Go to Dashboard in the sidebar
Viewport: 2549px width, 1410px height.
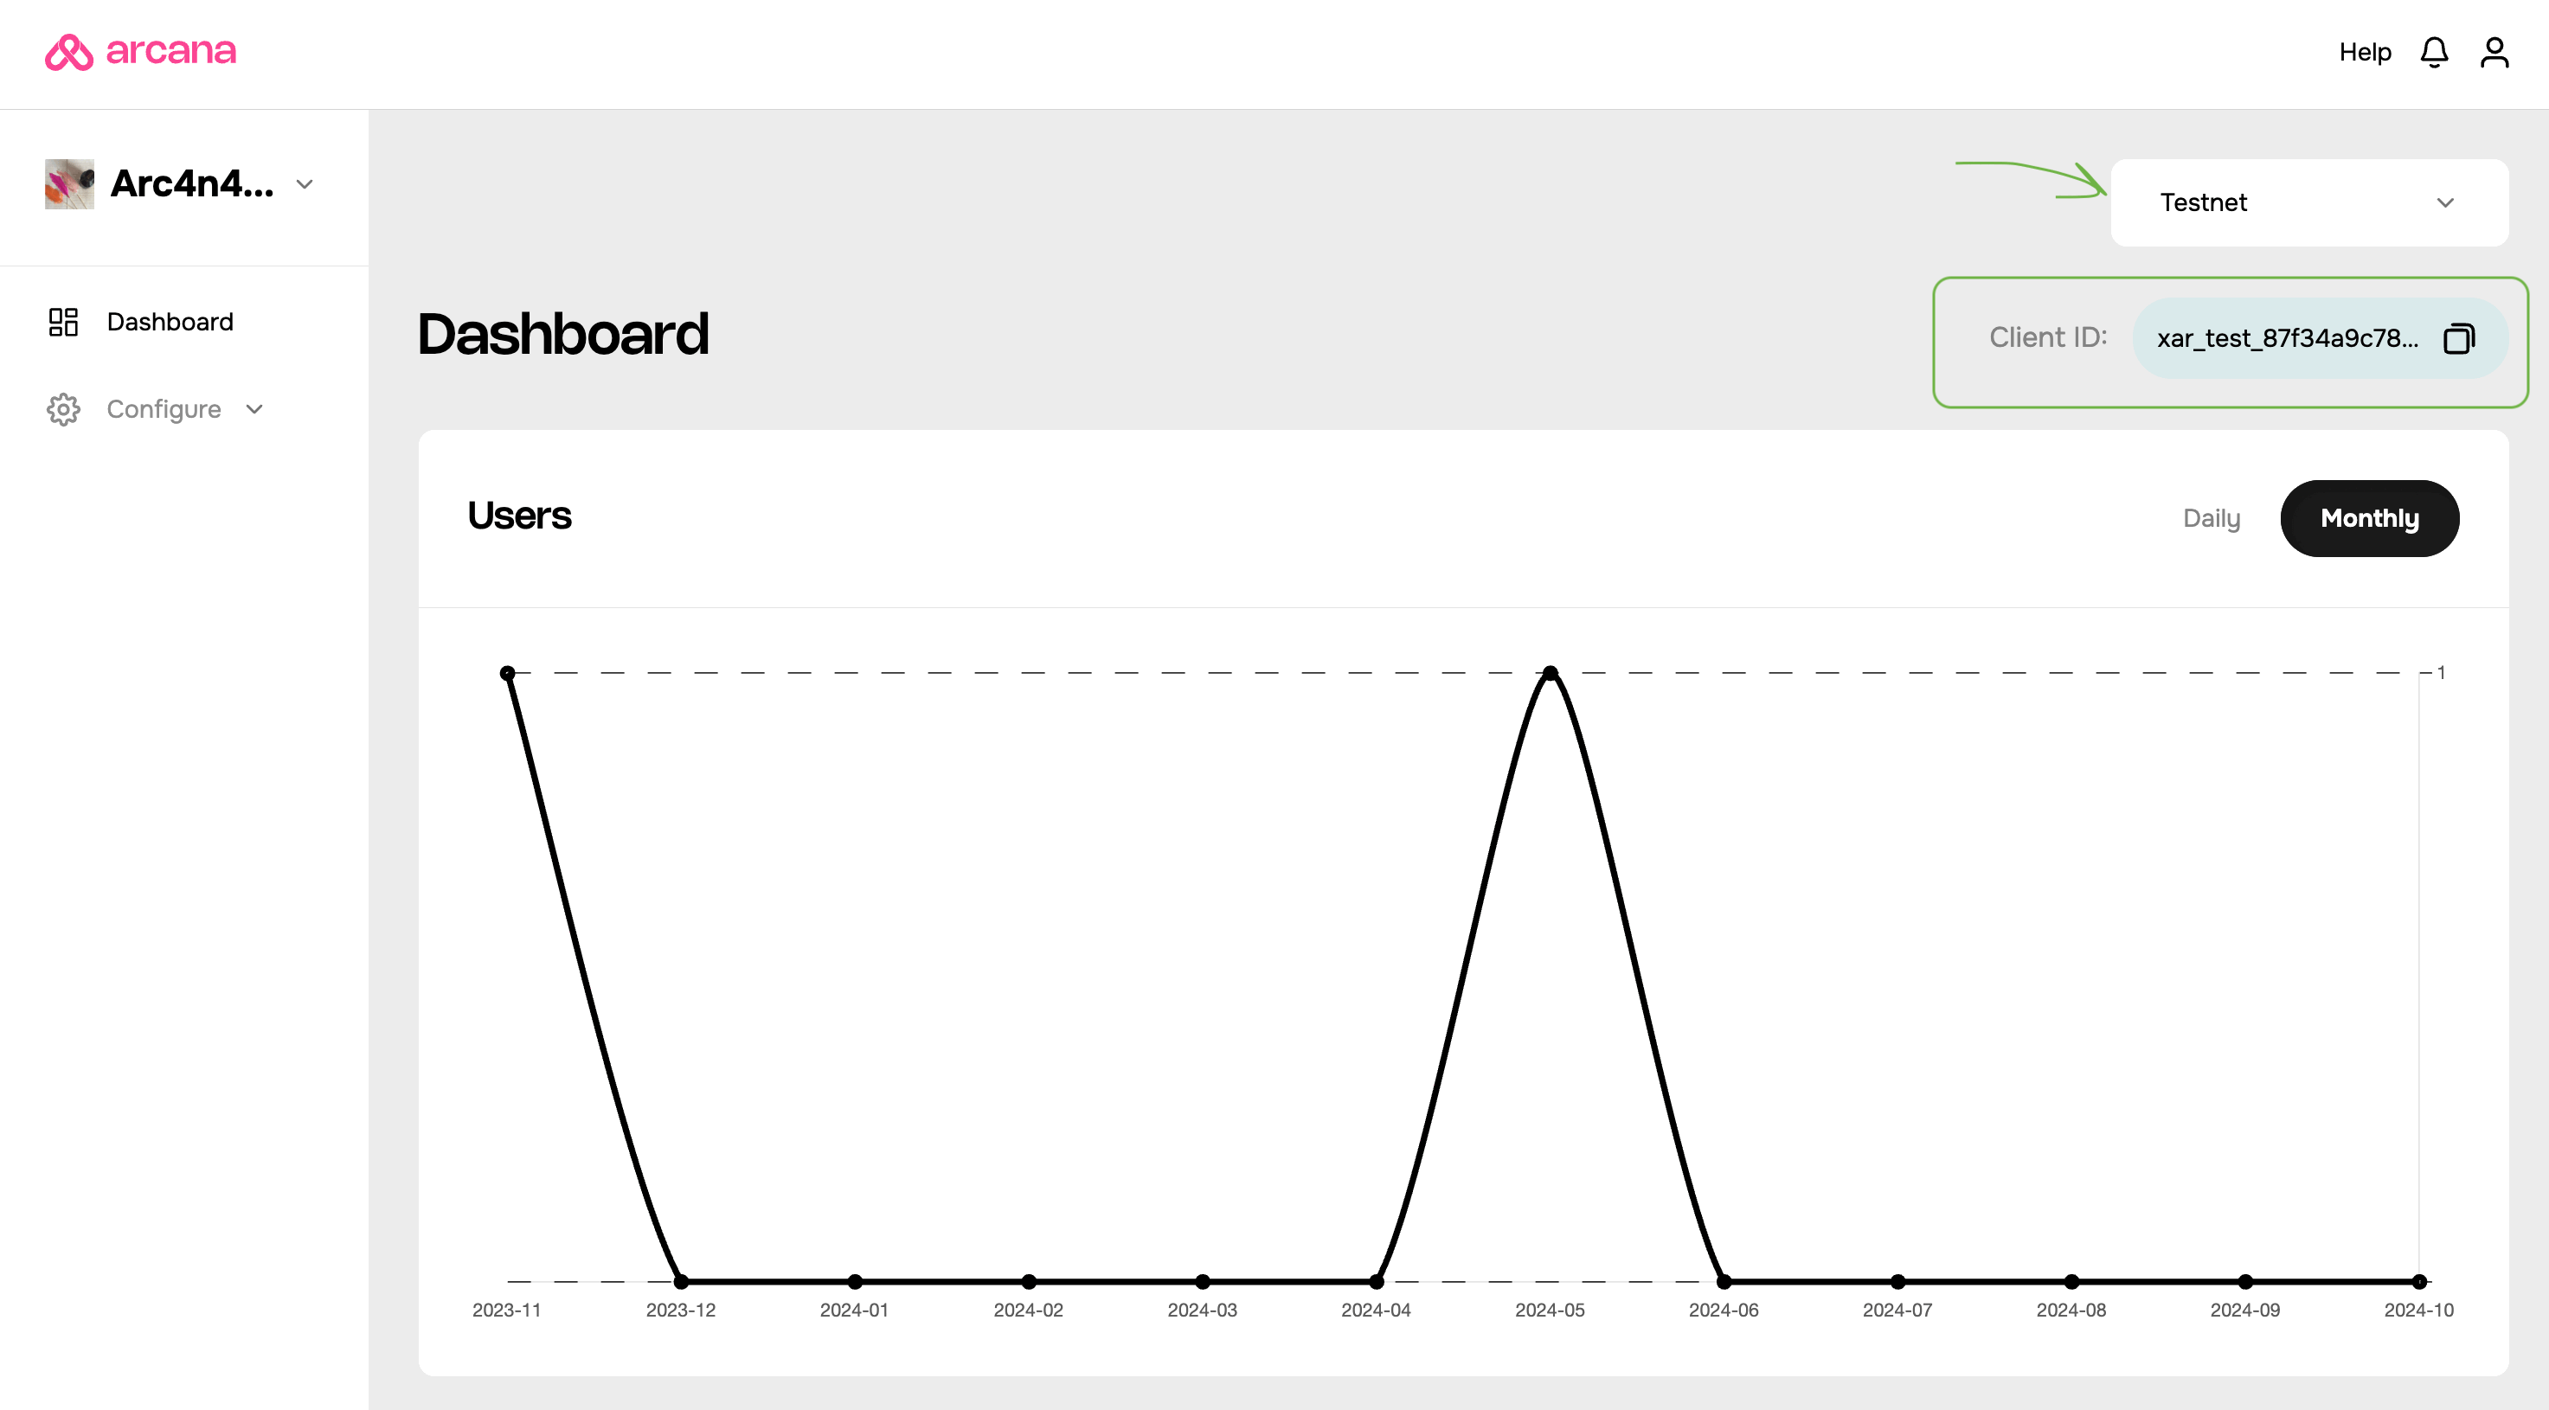170,322
